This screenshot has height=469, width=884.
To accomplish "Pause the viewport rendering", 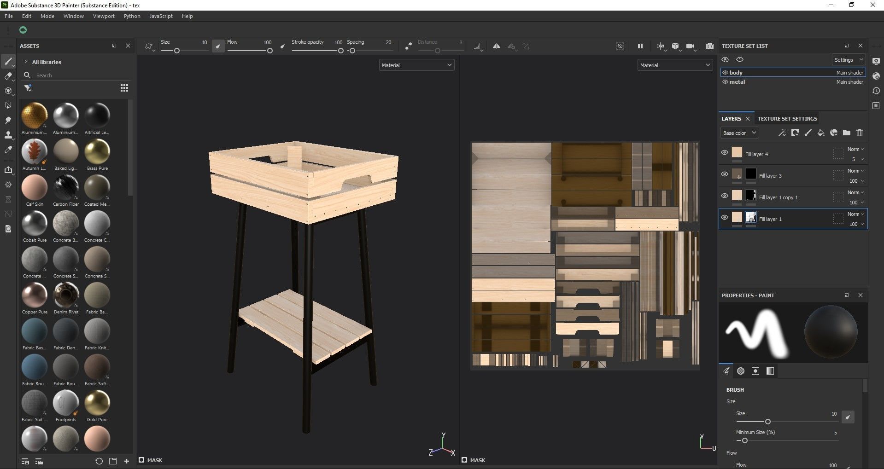I will (x=640, y=46).
